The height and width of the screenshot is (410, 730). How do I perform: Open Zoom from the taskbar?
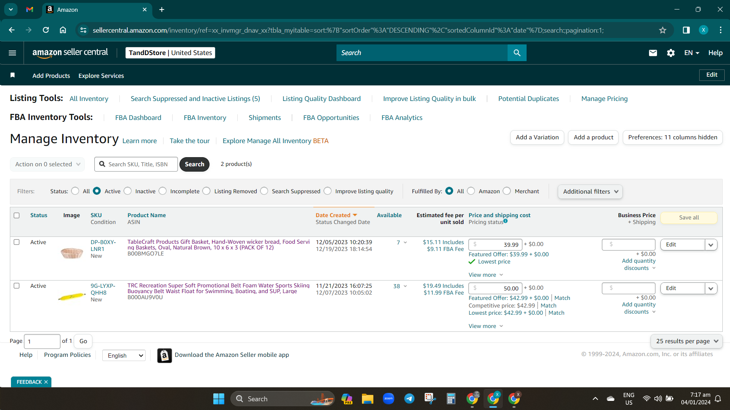point(388,399)
